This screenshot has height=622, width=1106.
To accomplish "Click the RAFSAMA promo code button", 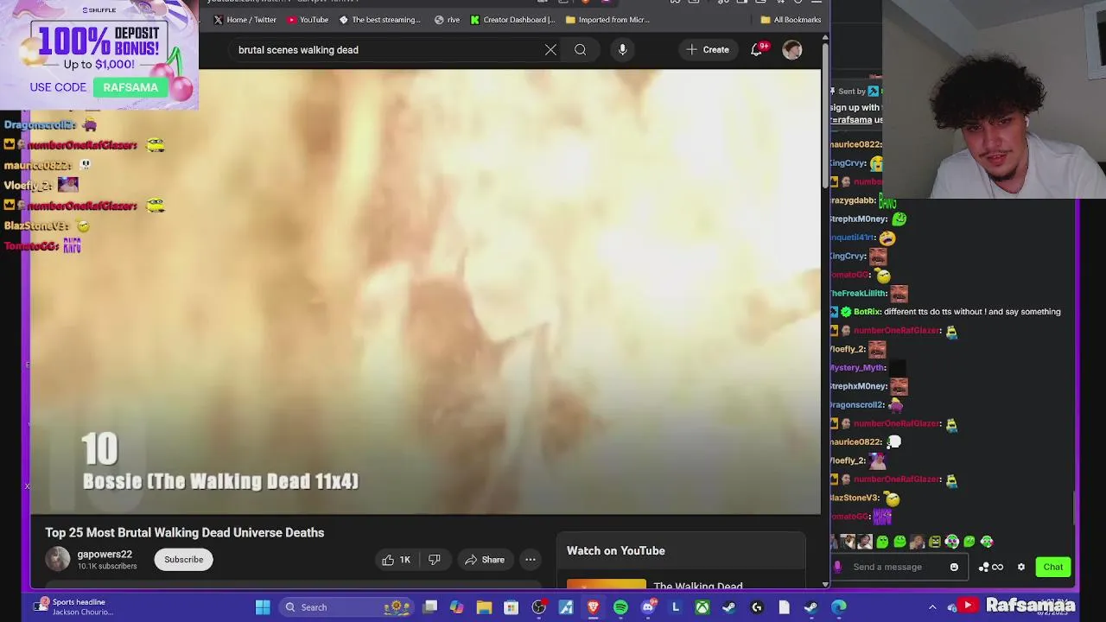I will (x=130, y=87).
